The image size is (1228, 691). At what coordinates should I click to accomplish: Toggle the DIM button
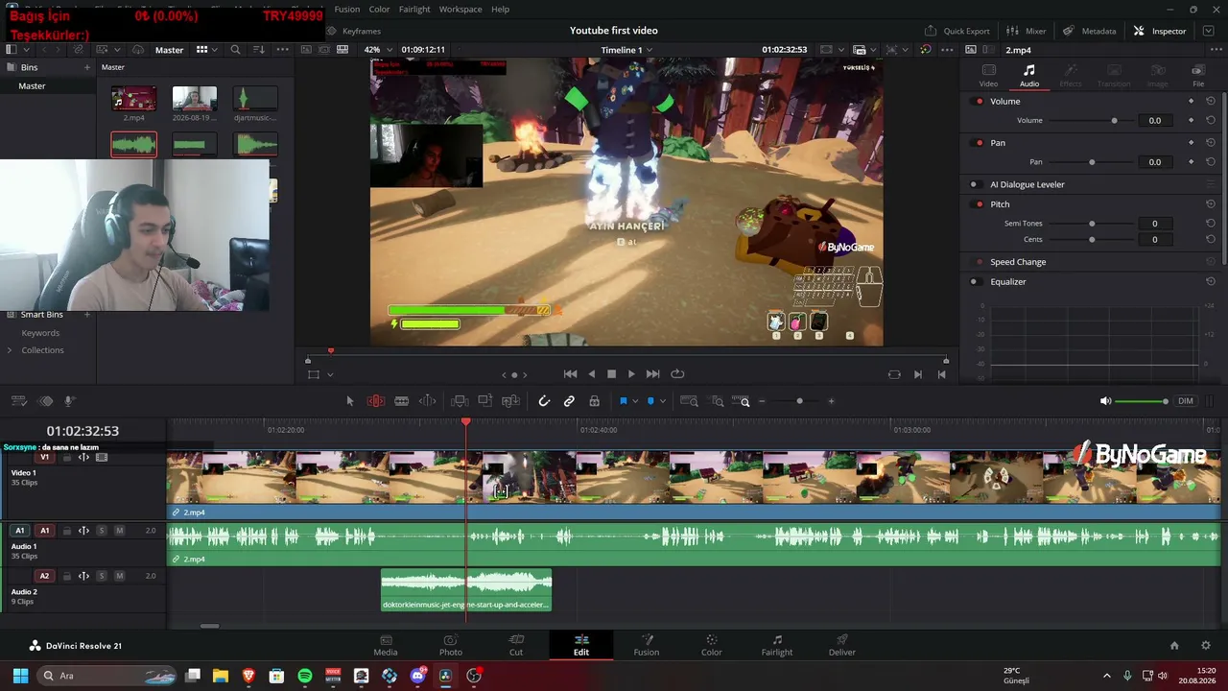tap(1186, 401)
